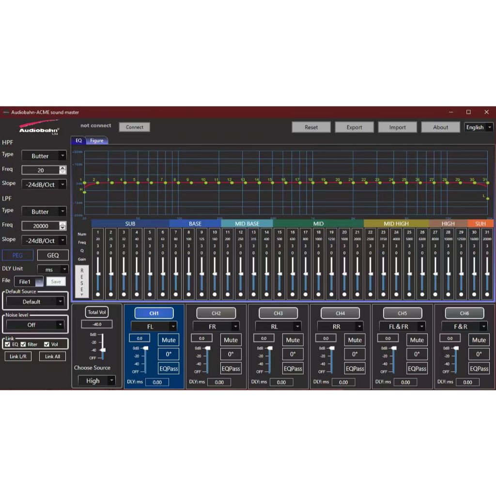Uncheck the filter link checkbox

[x=23, y=344]
